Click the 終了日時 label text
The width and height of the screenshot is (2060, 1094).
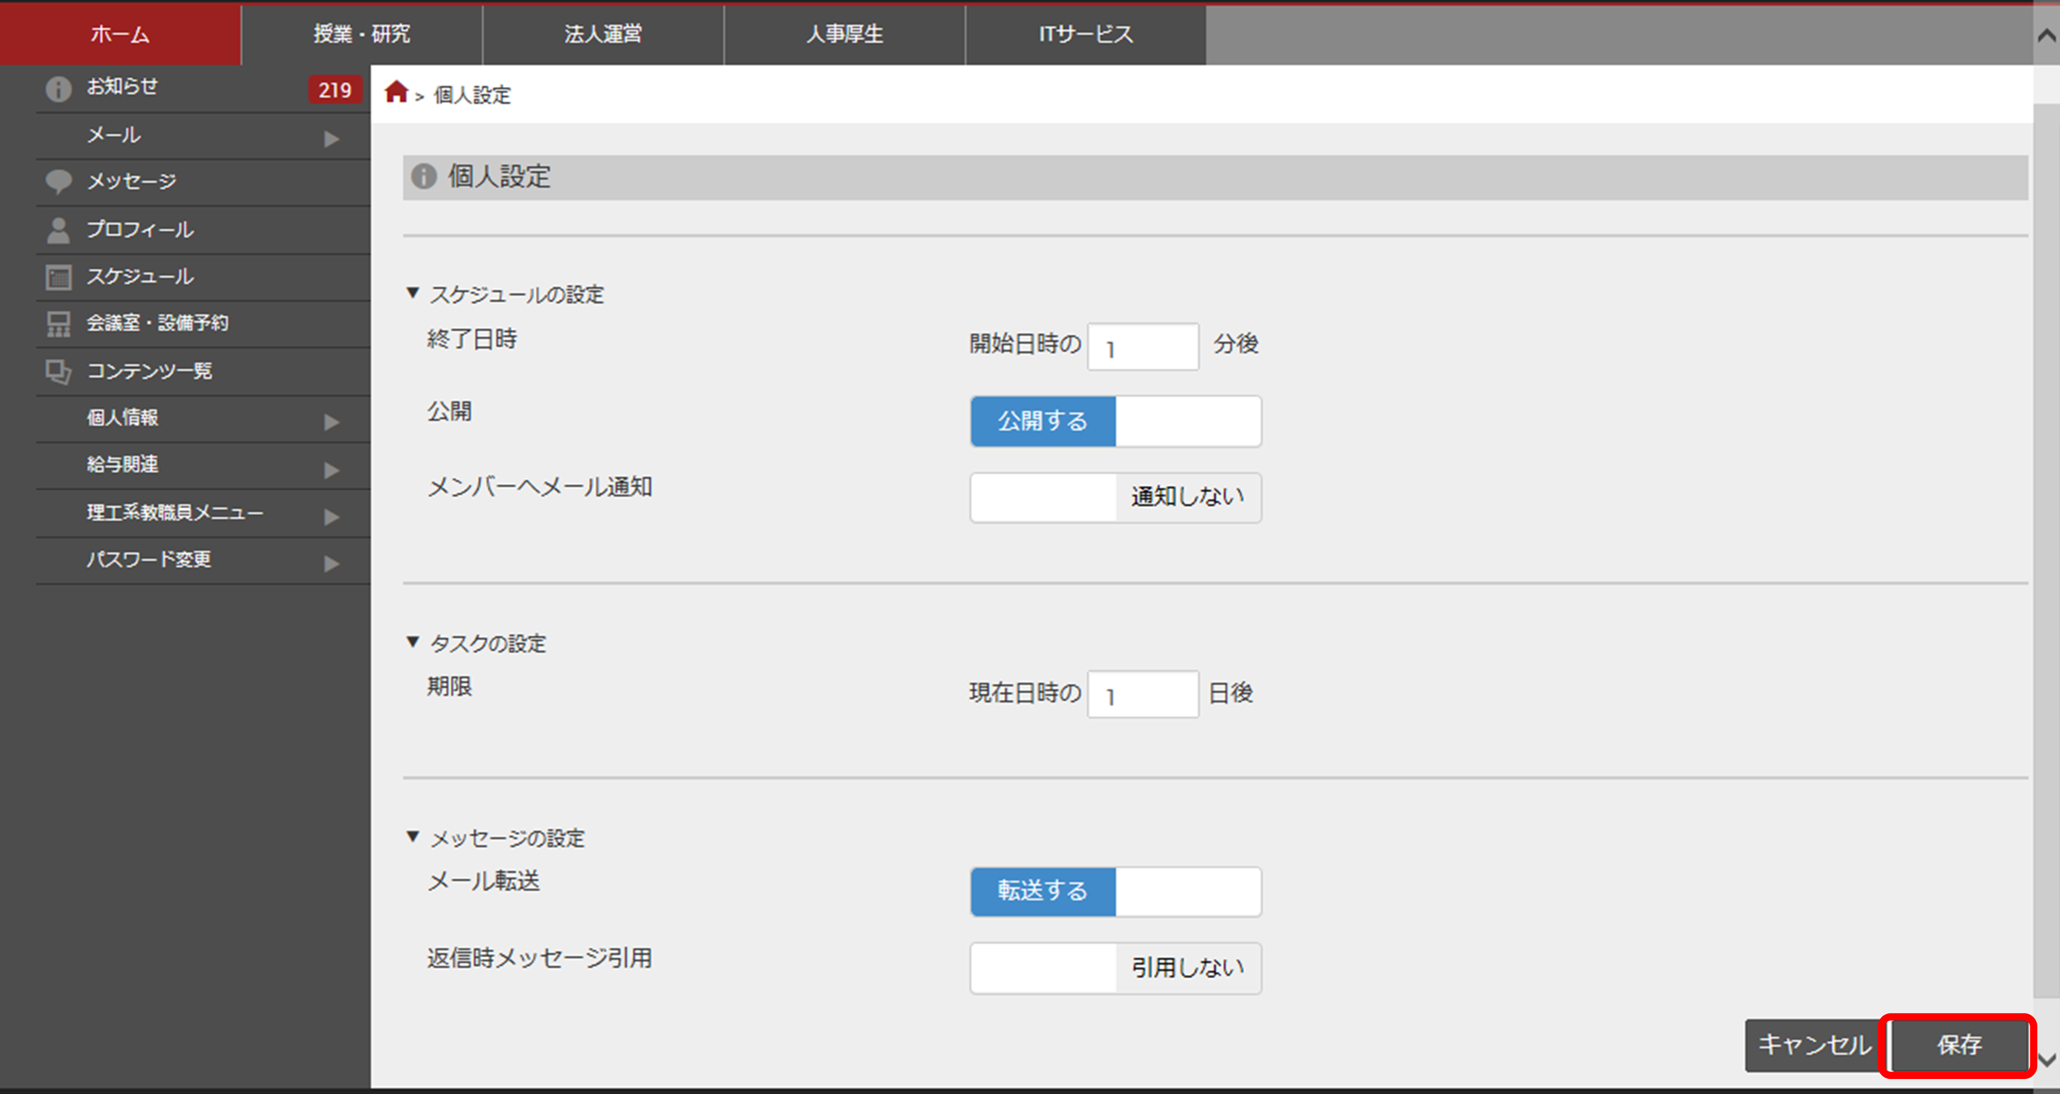[x=472, y=339]
